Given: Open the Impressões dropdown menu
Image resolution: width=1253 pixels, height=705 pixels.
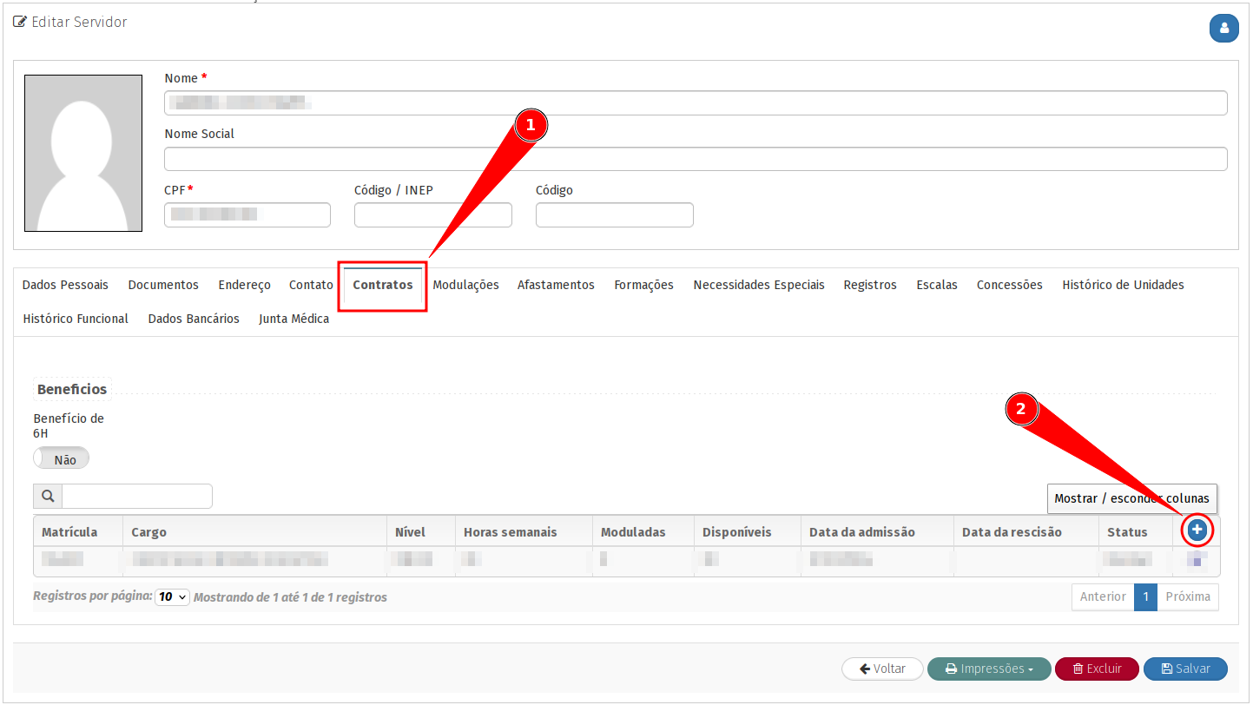Looking at the screenshot, I should point(989,669).
